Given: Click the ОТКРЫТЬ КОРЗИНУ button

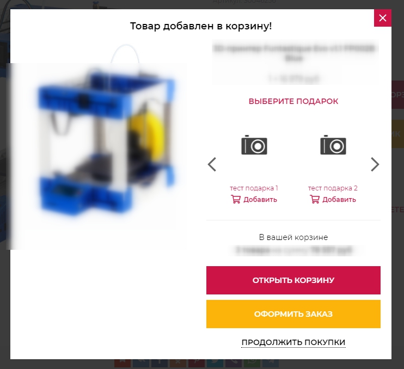Looking at the screenshot, I should tap(293, 280).
